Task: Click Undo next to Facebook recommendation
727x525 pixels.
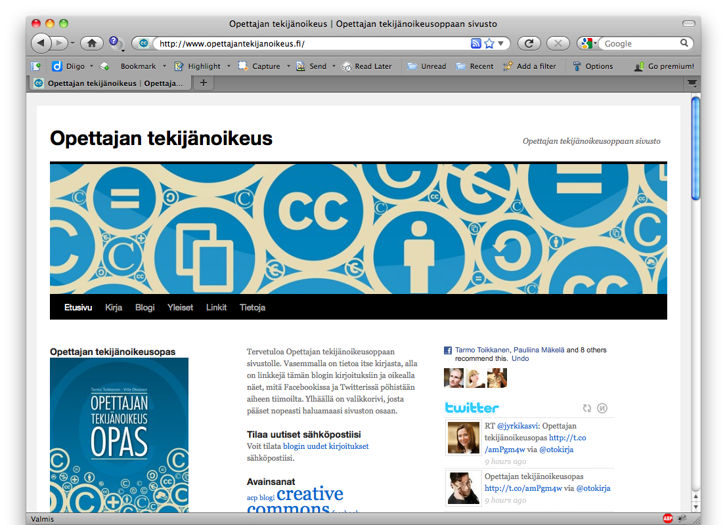Action: [x=520, y=359]
